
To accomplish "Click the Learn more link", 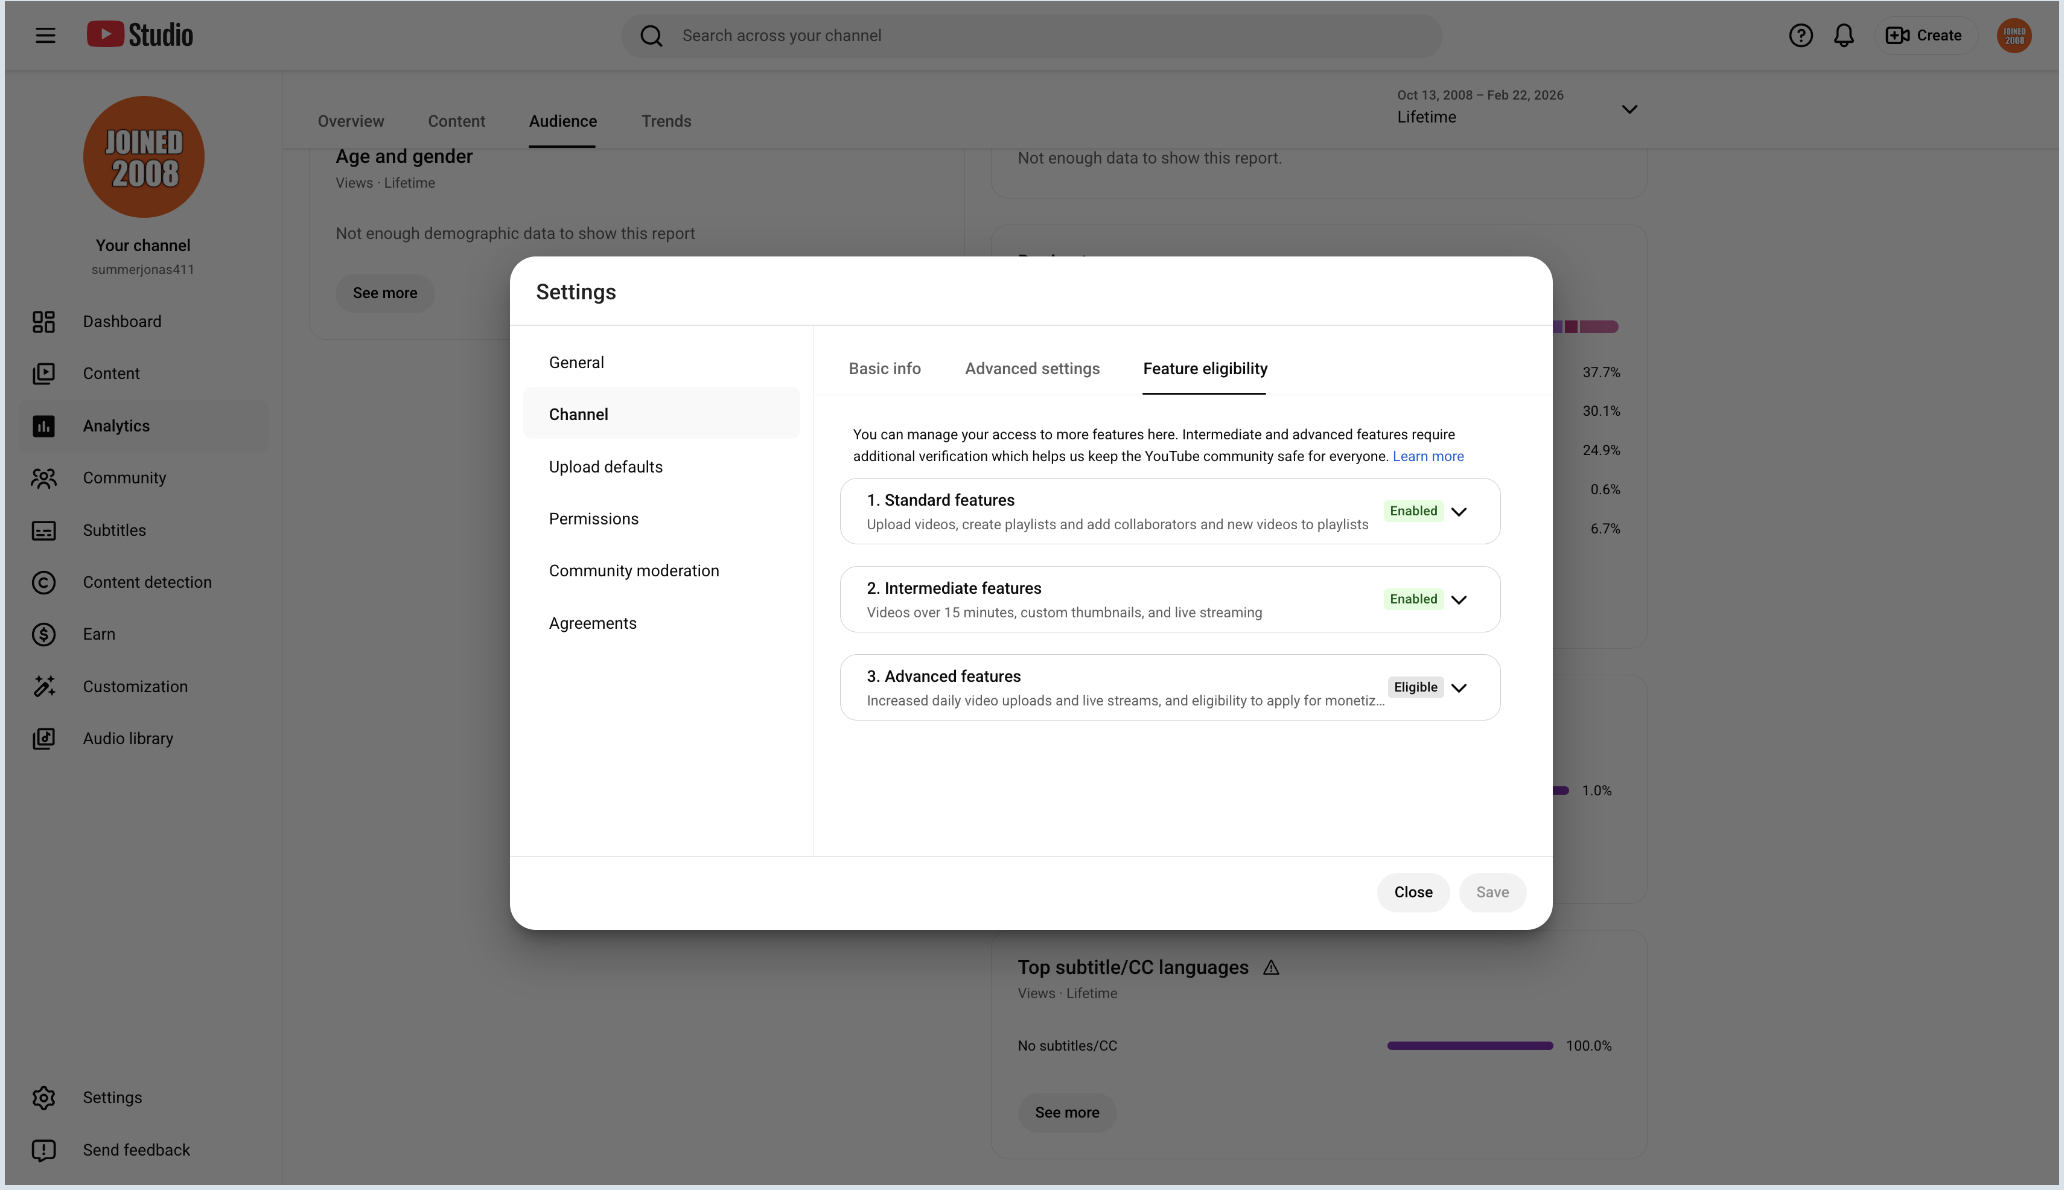I will 1428,456.
